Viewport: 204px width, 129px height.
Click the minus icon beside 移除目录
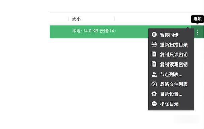pyautogui.click(x=154, y=104)
